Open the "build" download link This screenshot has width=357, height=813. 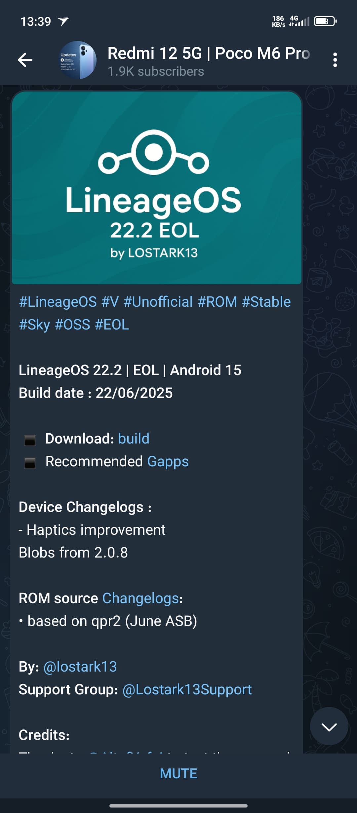(134, 439)
